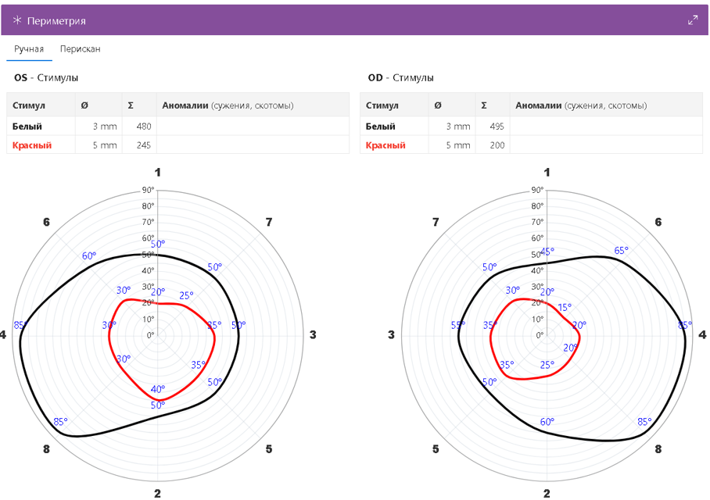Click the 200 sum value in the OD table
Viewport: 710px width, 500px height.
point(497,145)
